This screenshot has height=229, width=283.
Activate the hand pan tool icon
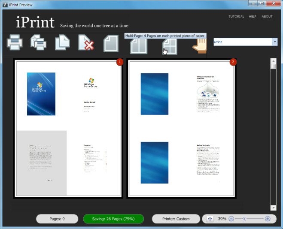tap(200, 46)
